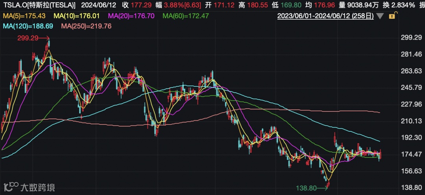Click the 210.13 price axis label
The image size is (425, 195).
coord(411,121)
